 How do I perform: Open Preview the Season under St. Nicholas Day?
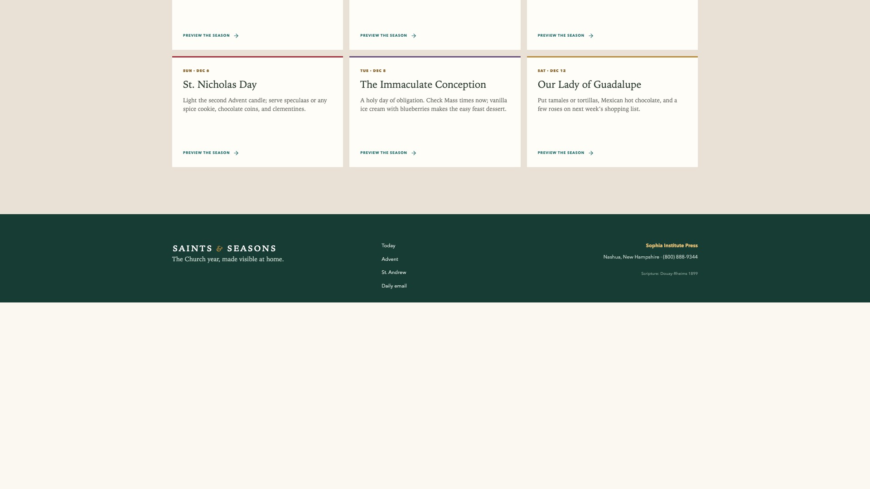click(211, 153)
